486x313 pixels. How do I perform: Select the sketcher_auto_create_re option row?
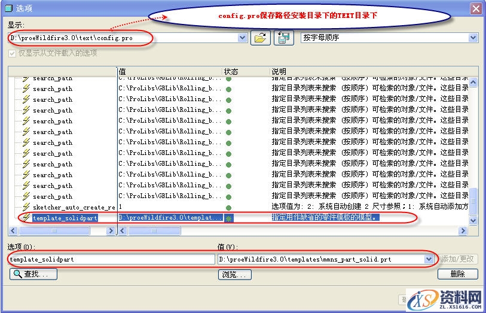[x=74, y=207]
